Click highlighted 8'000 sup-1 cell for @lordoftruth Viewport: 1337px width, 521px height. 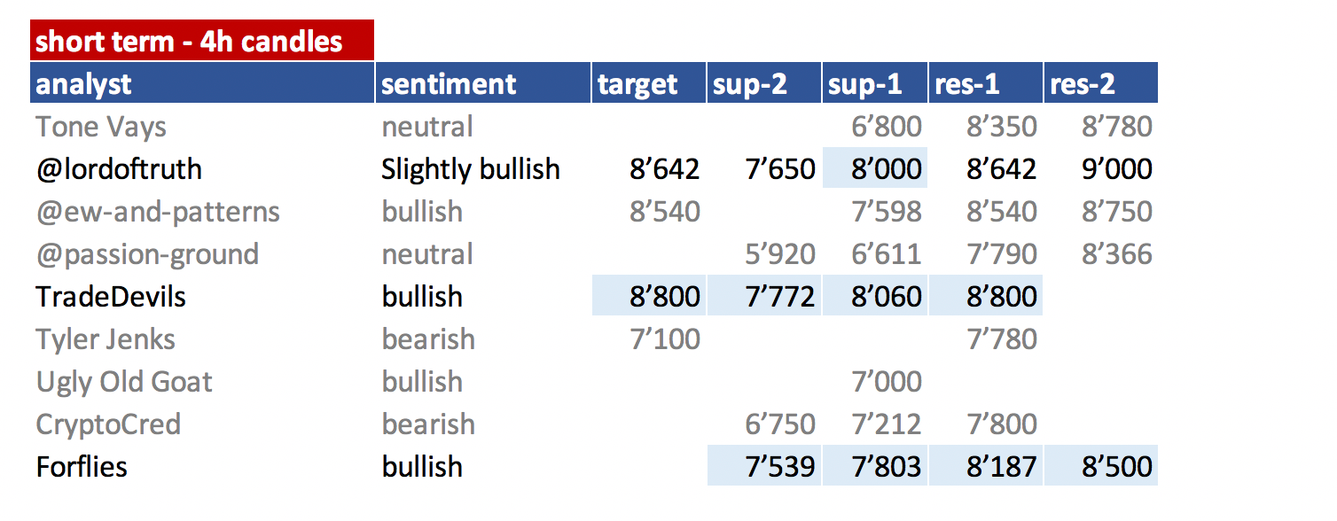pyautogui.click(x=875, y=168)
